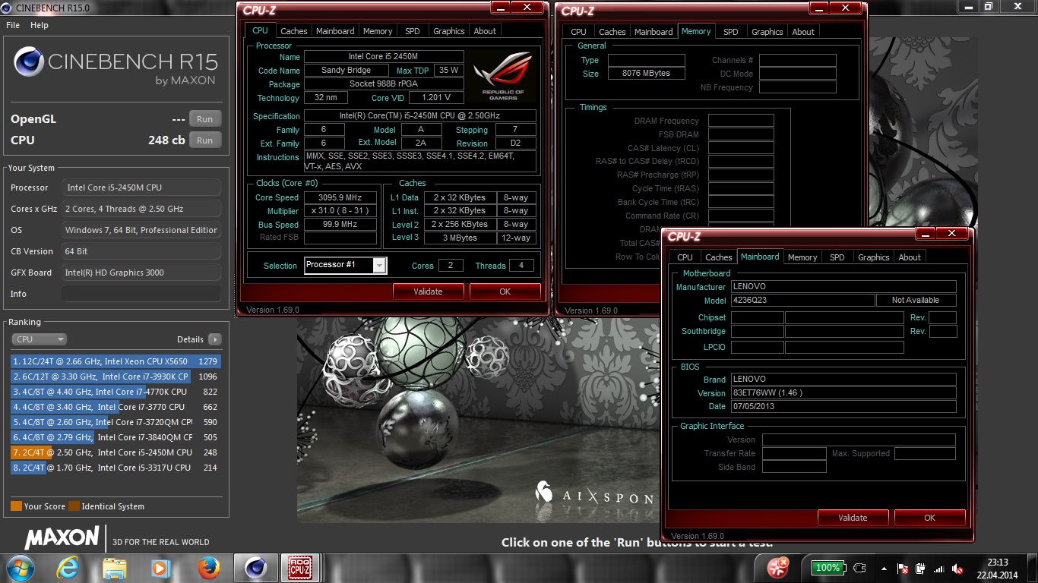Screen dimensions: 1038x583
Task: Run the OpenGL benchmark
Action: pyautogui.click(x=205, y=119)
